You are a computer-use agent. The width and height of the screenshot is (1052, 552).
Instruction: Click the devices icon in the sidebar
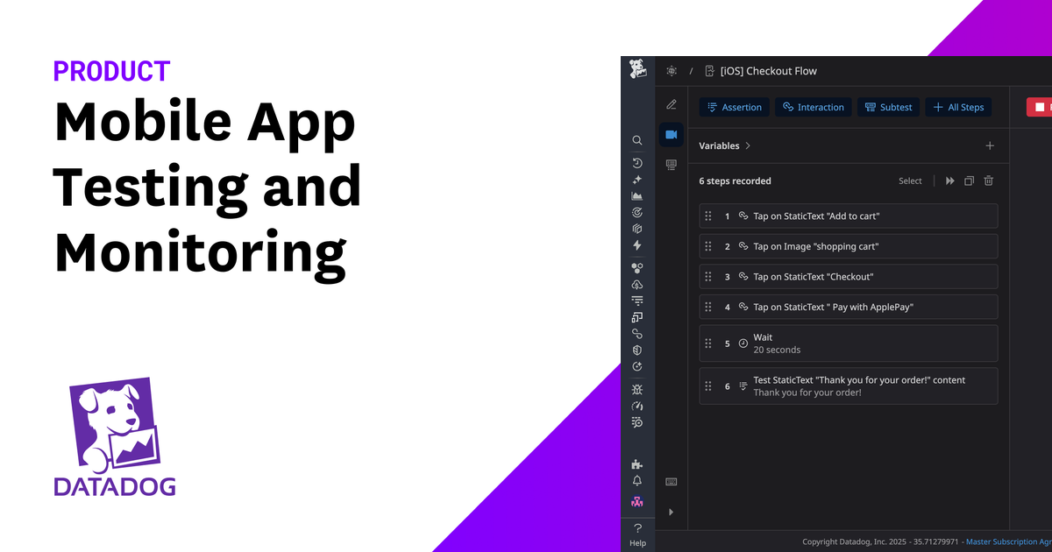tap(637, 317)
